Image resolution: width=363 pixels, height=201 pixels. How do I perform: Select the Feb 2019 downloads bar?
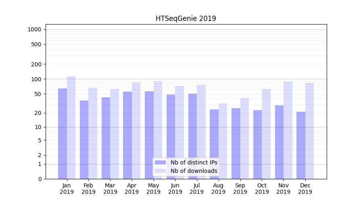93,133
